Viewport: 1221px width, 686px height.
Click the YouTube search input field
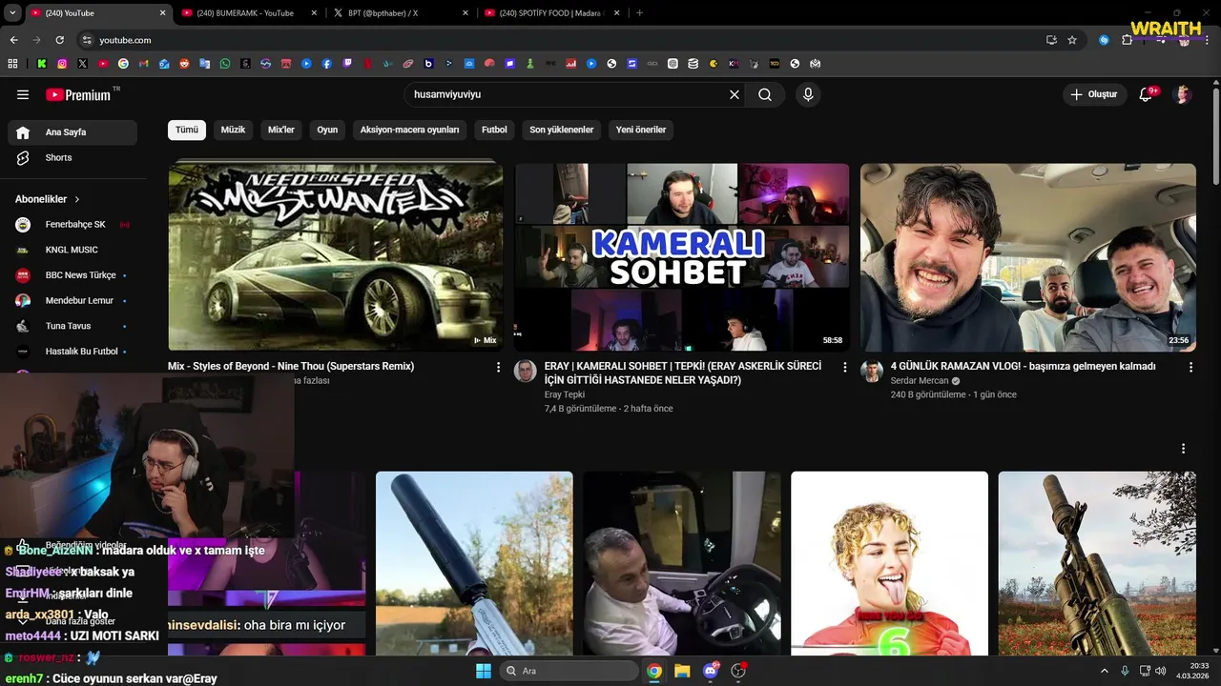[x=566, y=94]
